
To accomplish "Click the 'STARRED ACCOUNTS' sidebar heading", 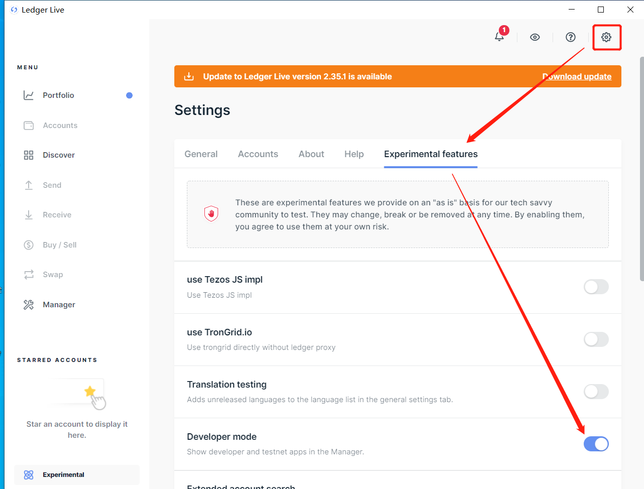I will [57, 360].
